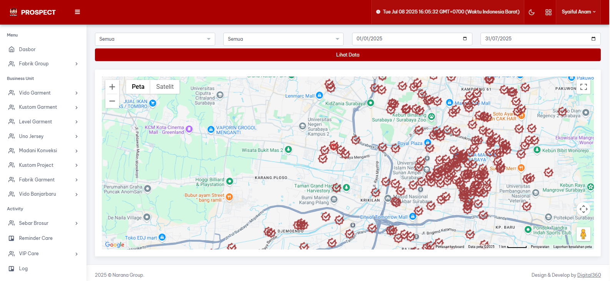Click KidZania Surabaya map marker
Screen dimensions: 610x281
371,103
